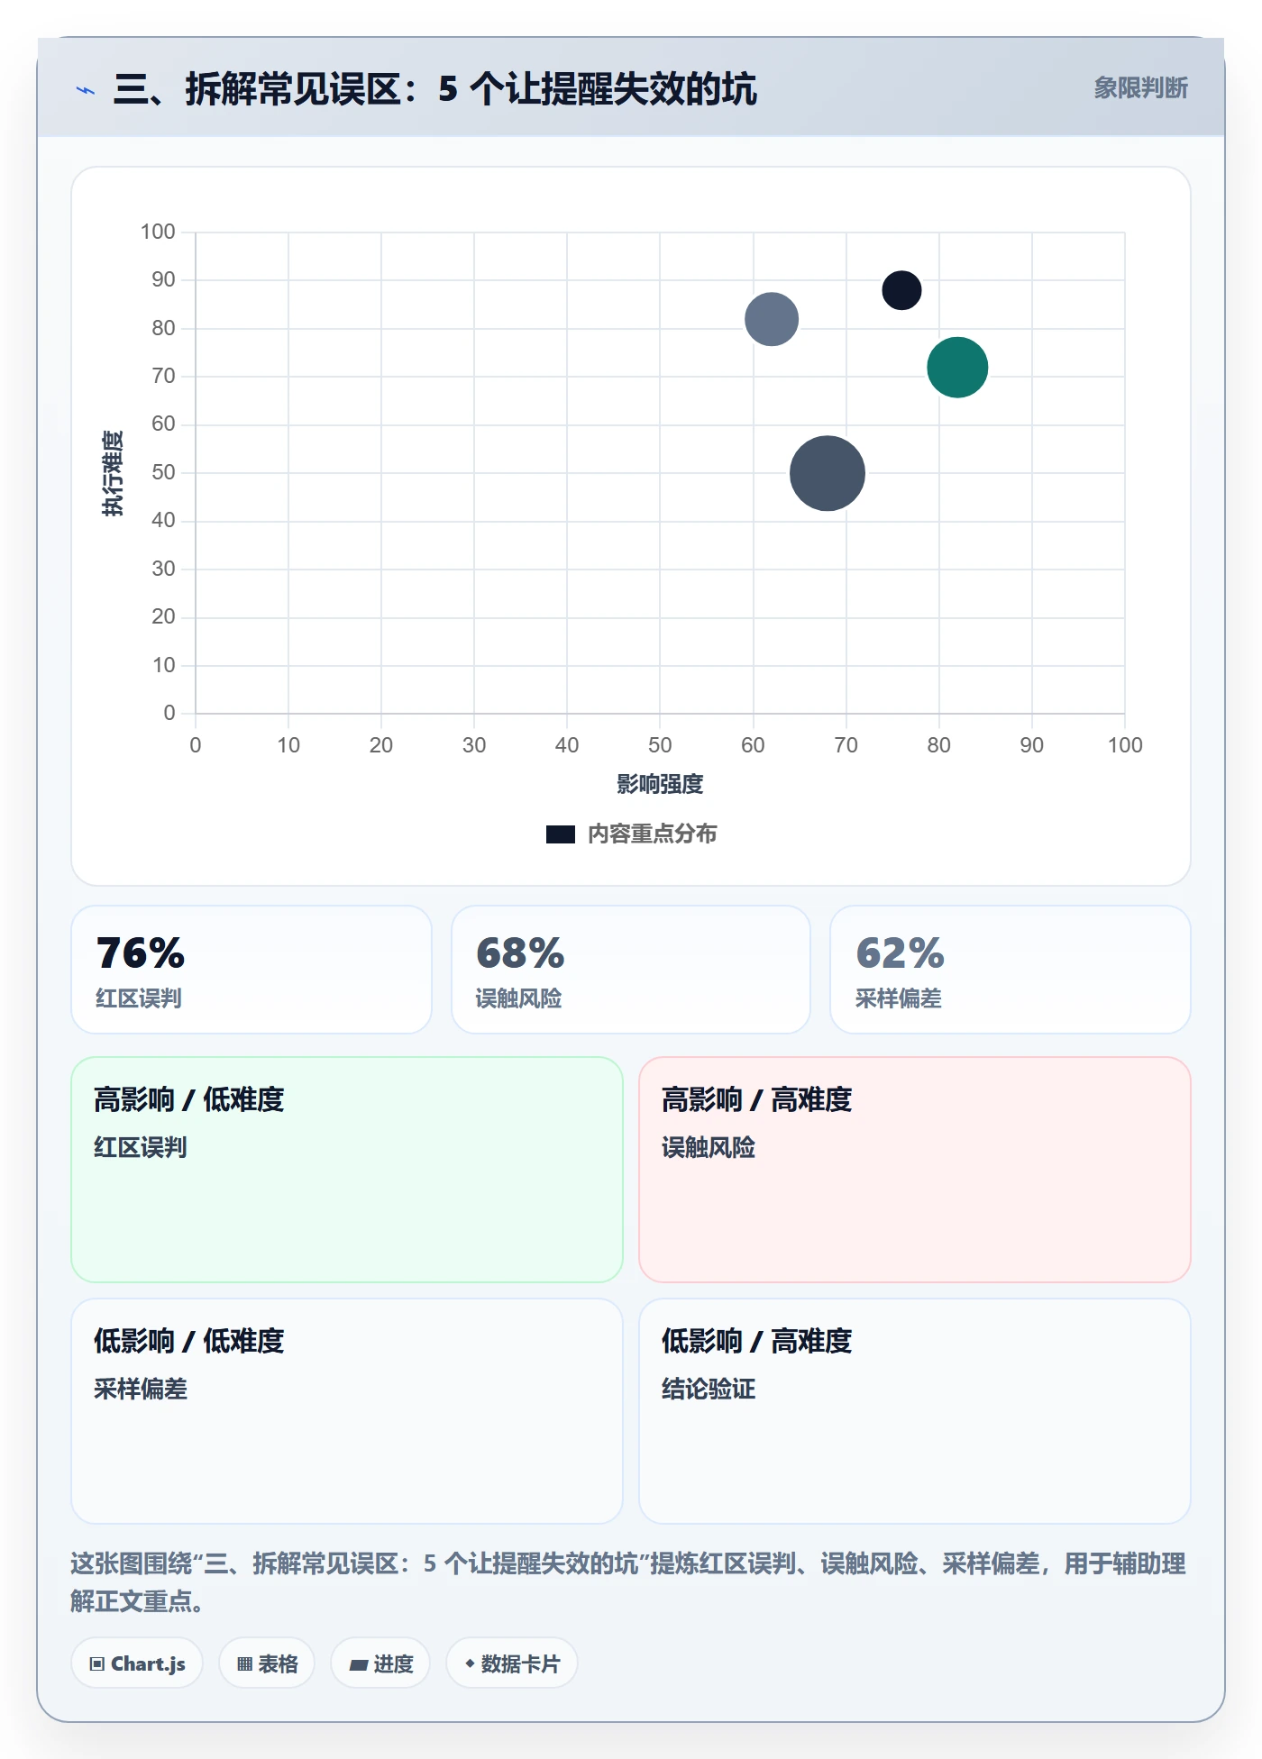Click the 象限判断 label in header
The height and width of the screenshot is (1759, 1262).
click(1141, 88)
